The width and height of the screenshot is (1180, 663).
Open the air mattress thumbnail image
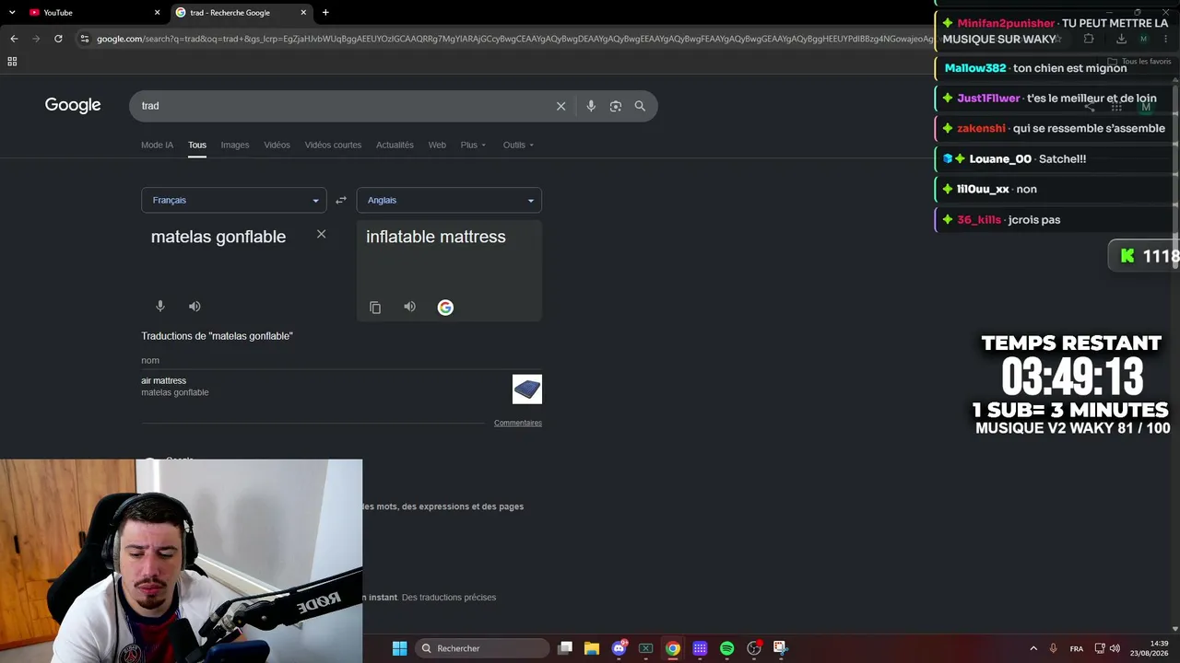click(x=527, y=389)
